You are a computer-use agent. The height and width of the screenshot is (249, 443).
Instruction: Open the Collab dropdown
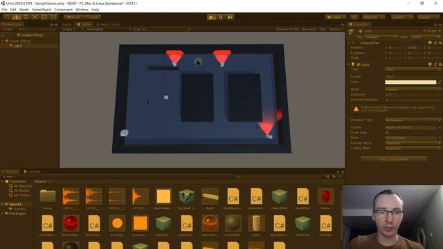point(336,17)
